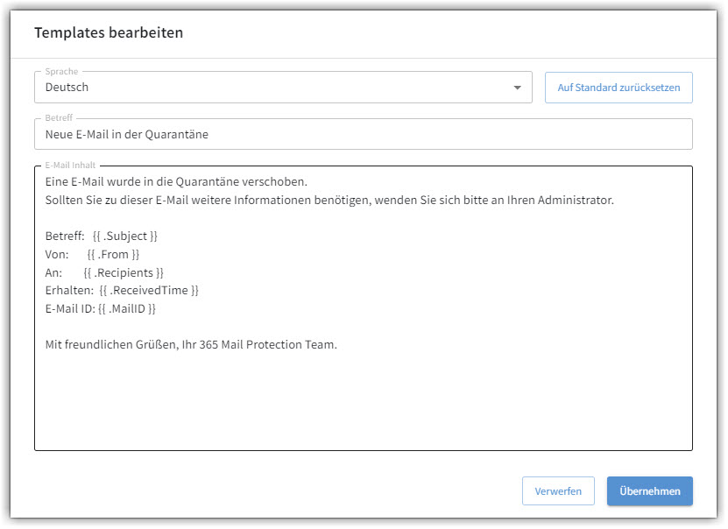
Task: Apply the template with Übernehmen
Action: 649,491
